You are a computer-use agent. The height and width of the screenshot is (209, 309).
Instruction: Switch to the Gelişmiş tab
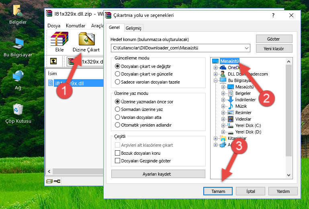(134, 28)
